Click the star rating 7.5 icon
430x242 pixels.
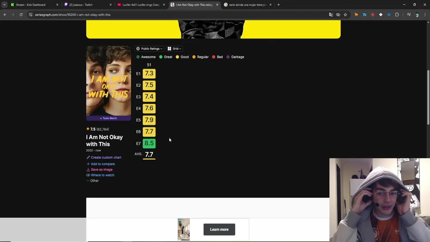click(x=88, y=129)
